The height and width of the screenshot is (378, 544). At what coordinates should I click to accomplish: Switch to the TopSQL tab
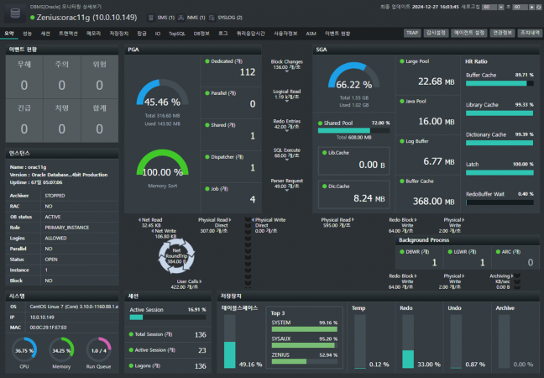click(176, 33)
